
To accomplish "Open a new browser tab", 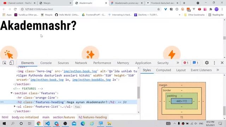I will 184,3.
